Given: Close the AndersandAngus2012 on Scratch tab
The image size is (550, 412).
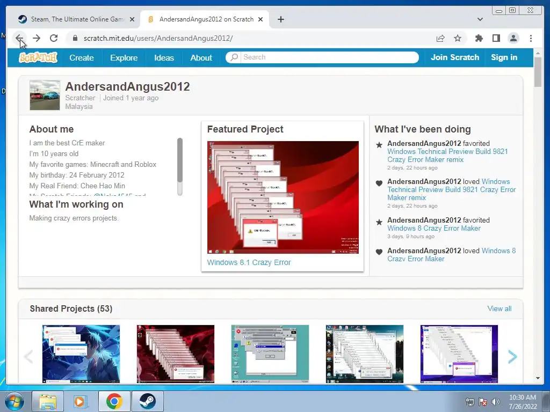Looking at the screenshot, I should click(x=260, y=19).
